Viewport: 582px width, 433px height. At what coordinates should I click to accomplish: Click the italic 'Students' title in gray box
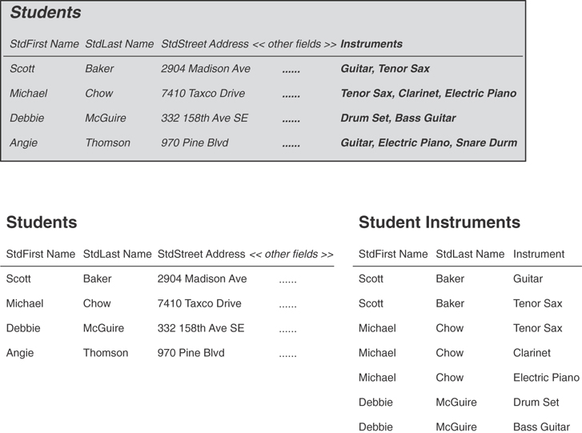pos(46,13)
